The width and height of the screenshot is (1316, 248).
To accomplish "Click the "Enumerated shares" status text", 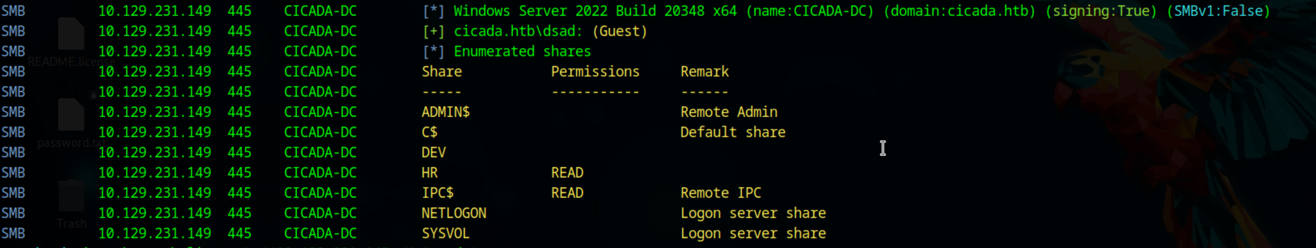I will click(x=522, y=52).
